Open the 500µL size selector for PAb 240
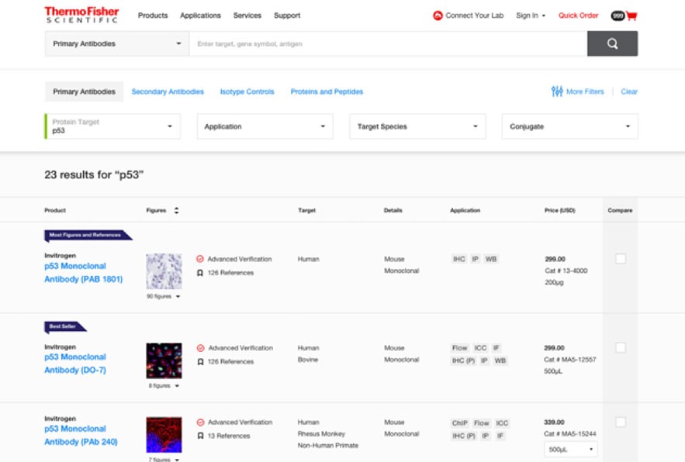The width and height of the screenshot is (685, 462). click(x=570, y=450)
